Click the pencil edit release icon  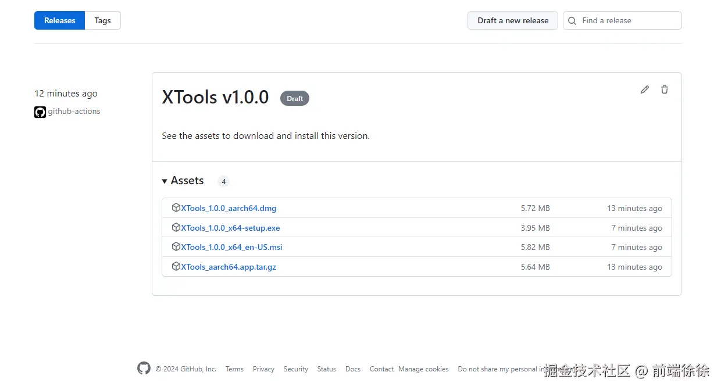[644, 90]
